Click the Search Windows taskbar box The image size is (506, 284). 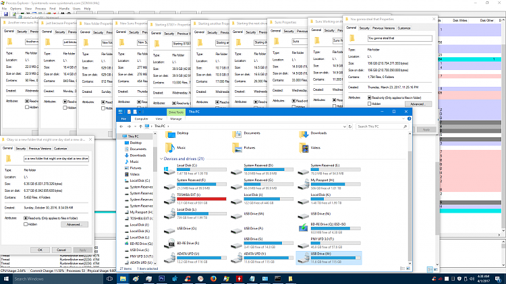click(58, 279)
